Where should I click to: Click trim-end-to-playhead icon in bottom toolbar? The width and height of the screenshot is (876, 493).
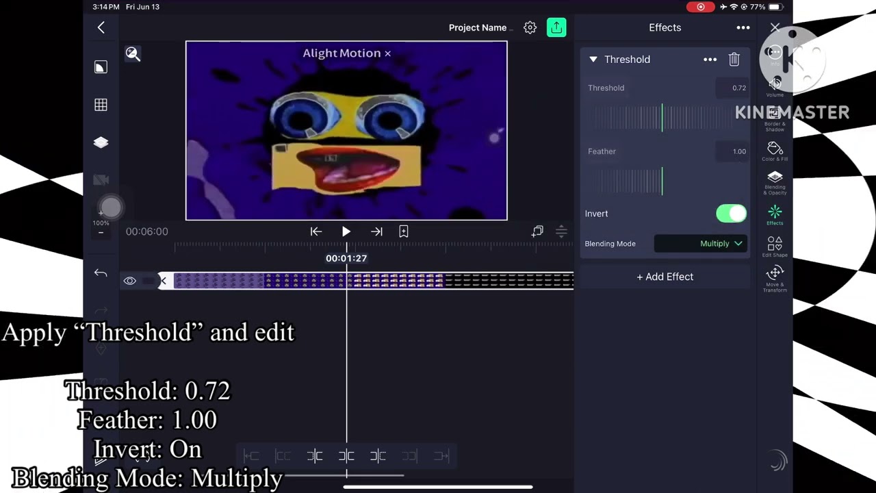pyautogui.click(x=441, y=456)
